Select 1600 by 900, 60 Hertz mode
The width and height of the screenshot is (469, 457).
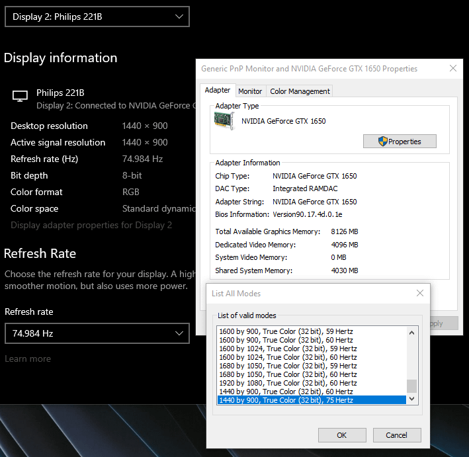point(311,340)
